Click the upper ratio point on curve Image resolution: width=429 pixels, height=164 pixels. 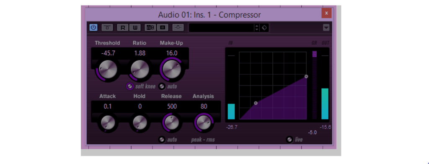(x=306, y=76)
